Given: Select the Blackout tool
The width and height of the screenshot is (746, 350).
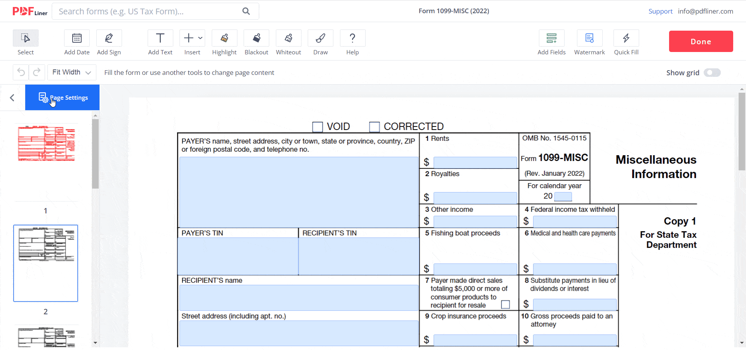Looking at the screenshot, I should coord(256,38).
